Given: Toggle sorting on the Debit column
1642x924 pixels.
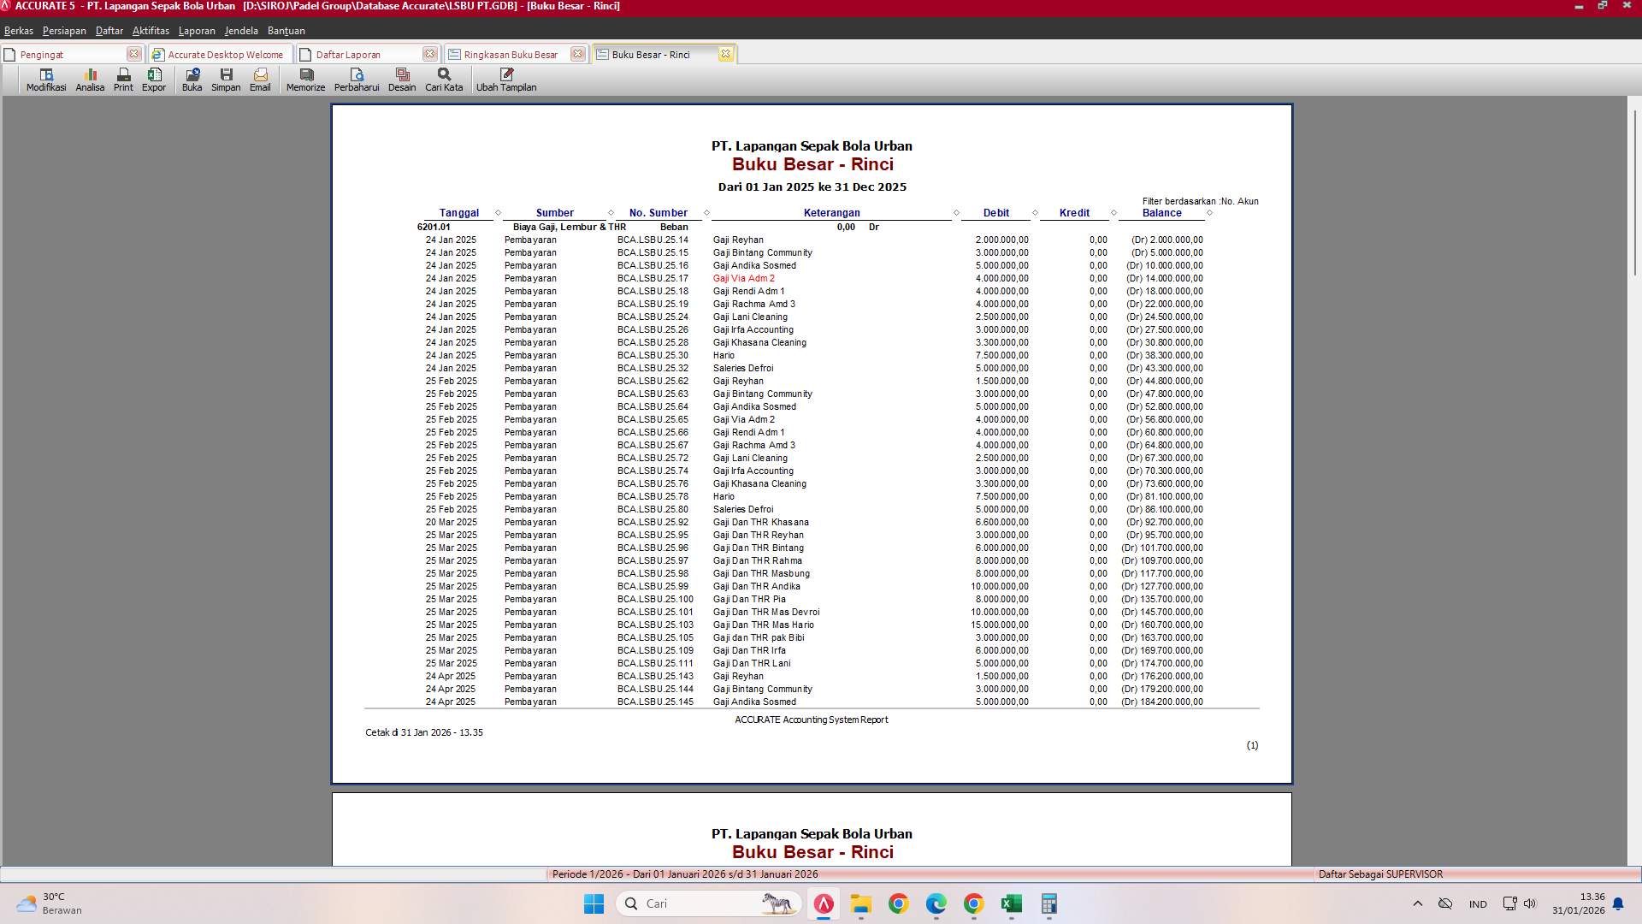Looking at the screenshot, I should pos(996,212).
